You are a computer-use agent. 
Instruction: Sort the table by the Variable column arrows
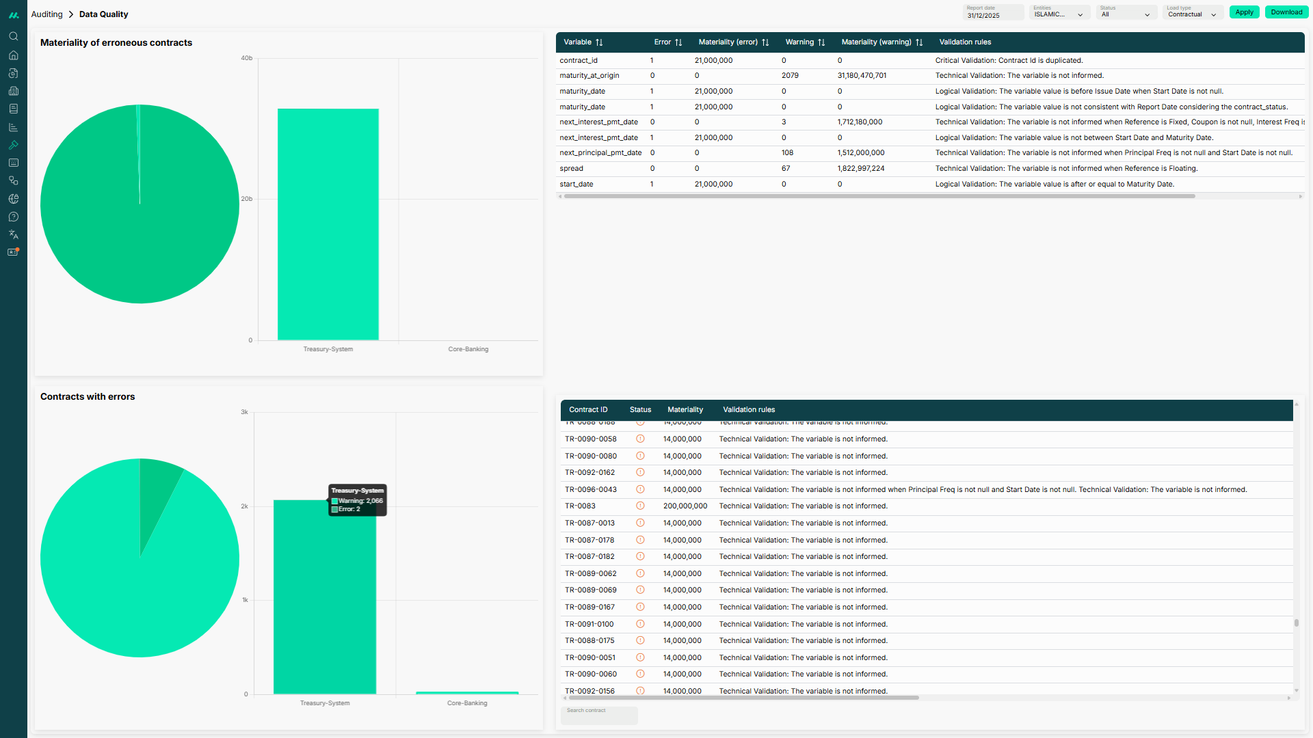tap(599, 42)
